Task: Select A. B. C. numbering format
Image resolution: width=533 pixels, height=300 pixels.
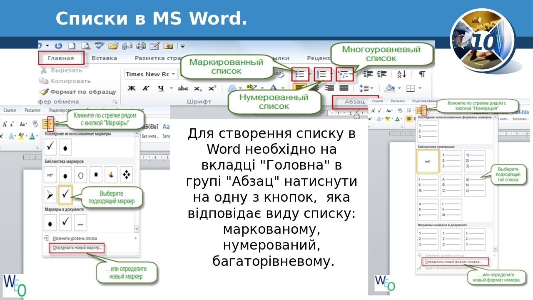Action: click(x=451, y=185)
